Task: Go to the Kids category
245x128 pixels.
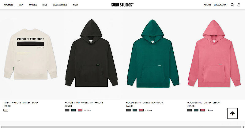Action: (x=45, y=5)
